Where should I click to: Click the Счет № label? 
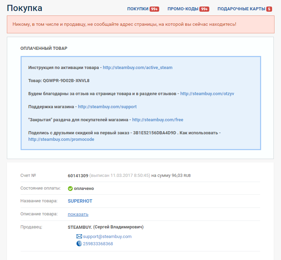point(28,175)
